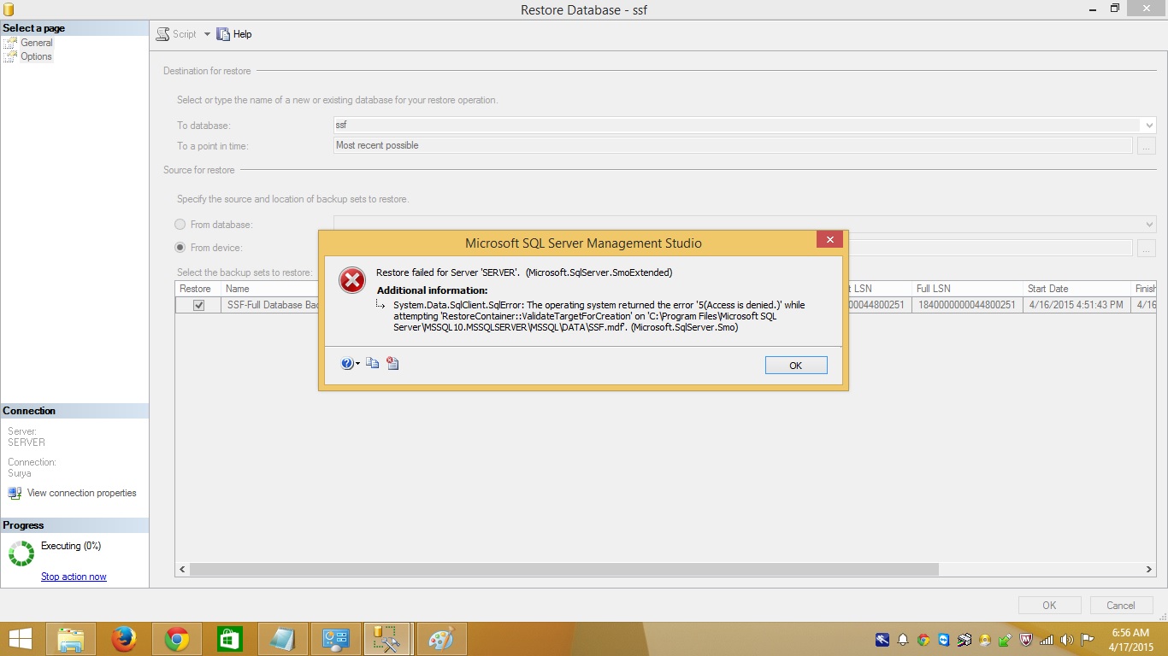Open the Script dropdown arrow

click(207, 34)
